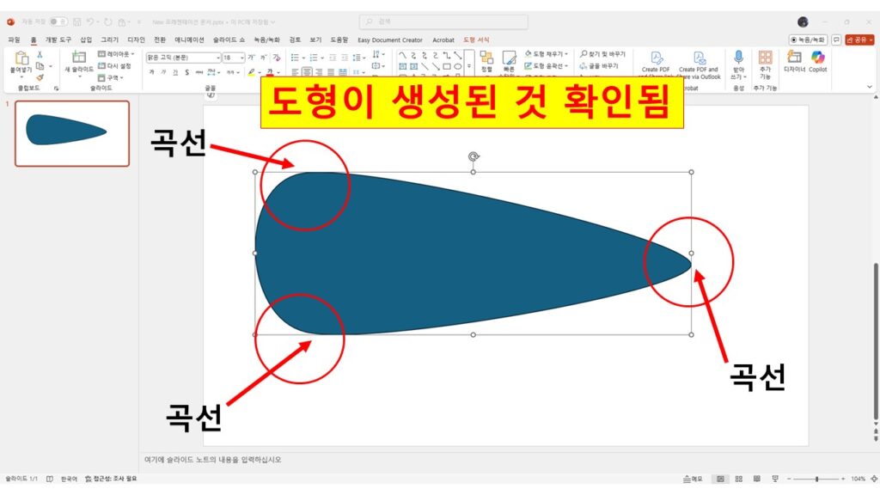This screenshot has height=495, width=880.
Task: Select the slide 1 thumbnail
Action: pos(72,133)
